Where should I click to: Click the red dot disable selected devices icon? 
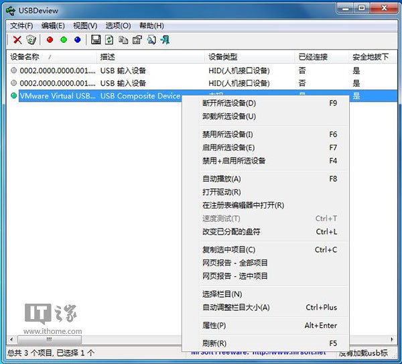pos(50,40)
